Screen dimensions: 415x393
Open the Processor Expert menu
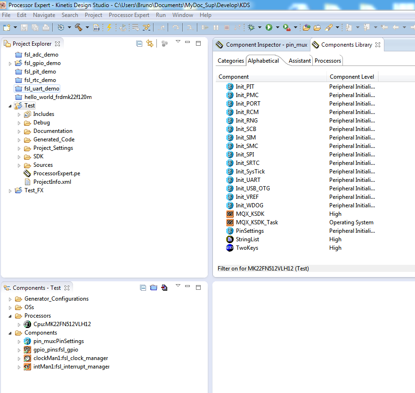click(129, 15)
